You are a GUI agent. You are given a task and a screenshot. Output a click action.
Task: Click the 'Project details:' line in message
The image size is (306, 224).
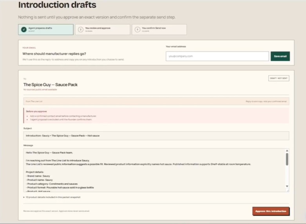pos(35,172)
